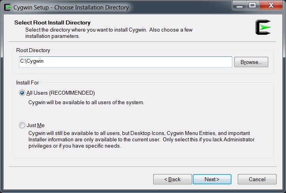Viewport: 286px width, 193px height.
Task: Click the 'Select Root Install Directory' heading
Action: pos(53,22)
